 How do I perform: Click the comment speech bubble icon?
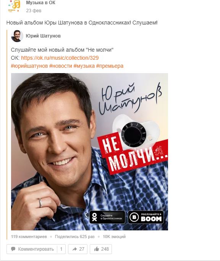point(13,249)
